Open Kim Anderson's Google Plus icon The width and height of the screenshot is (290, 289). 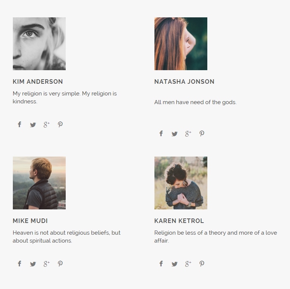click(x=46, y=125)
